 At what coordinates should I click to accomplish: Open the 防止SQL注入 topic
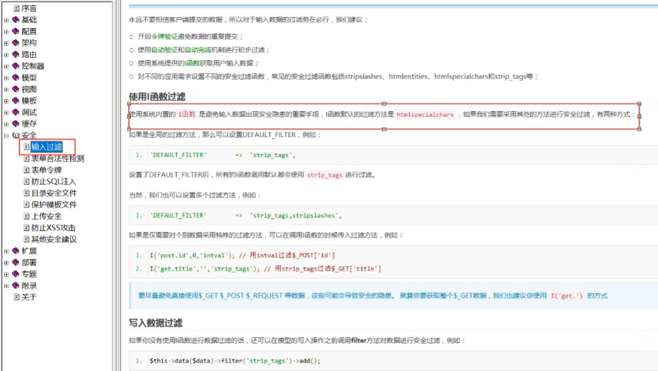[x=54, y=181]
